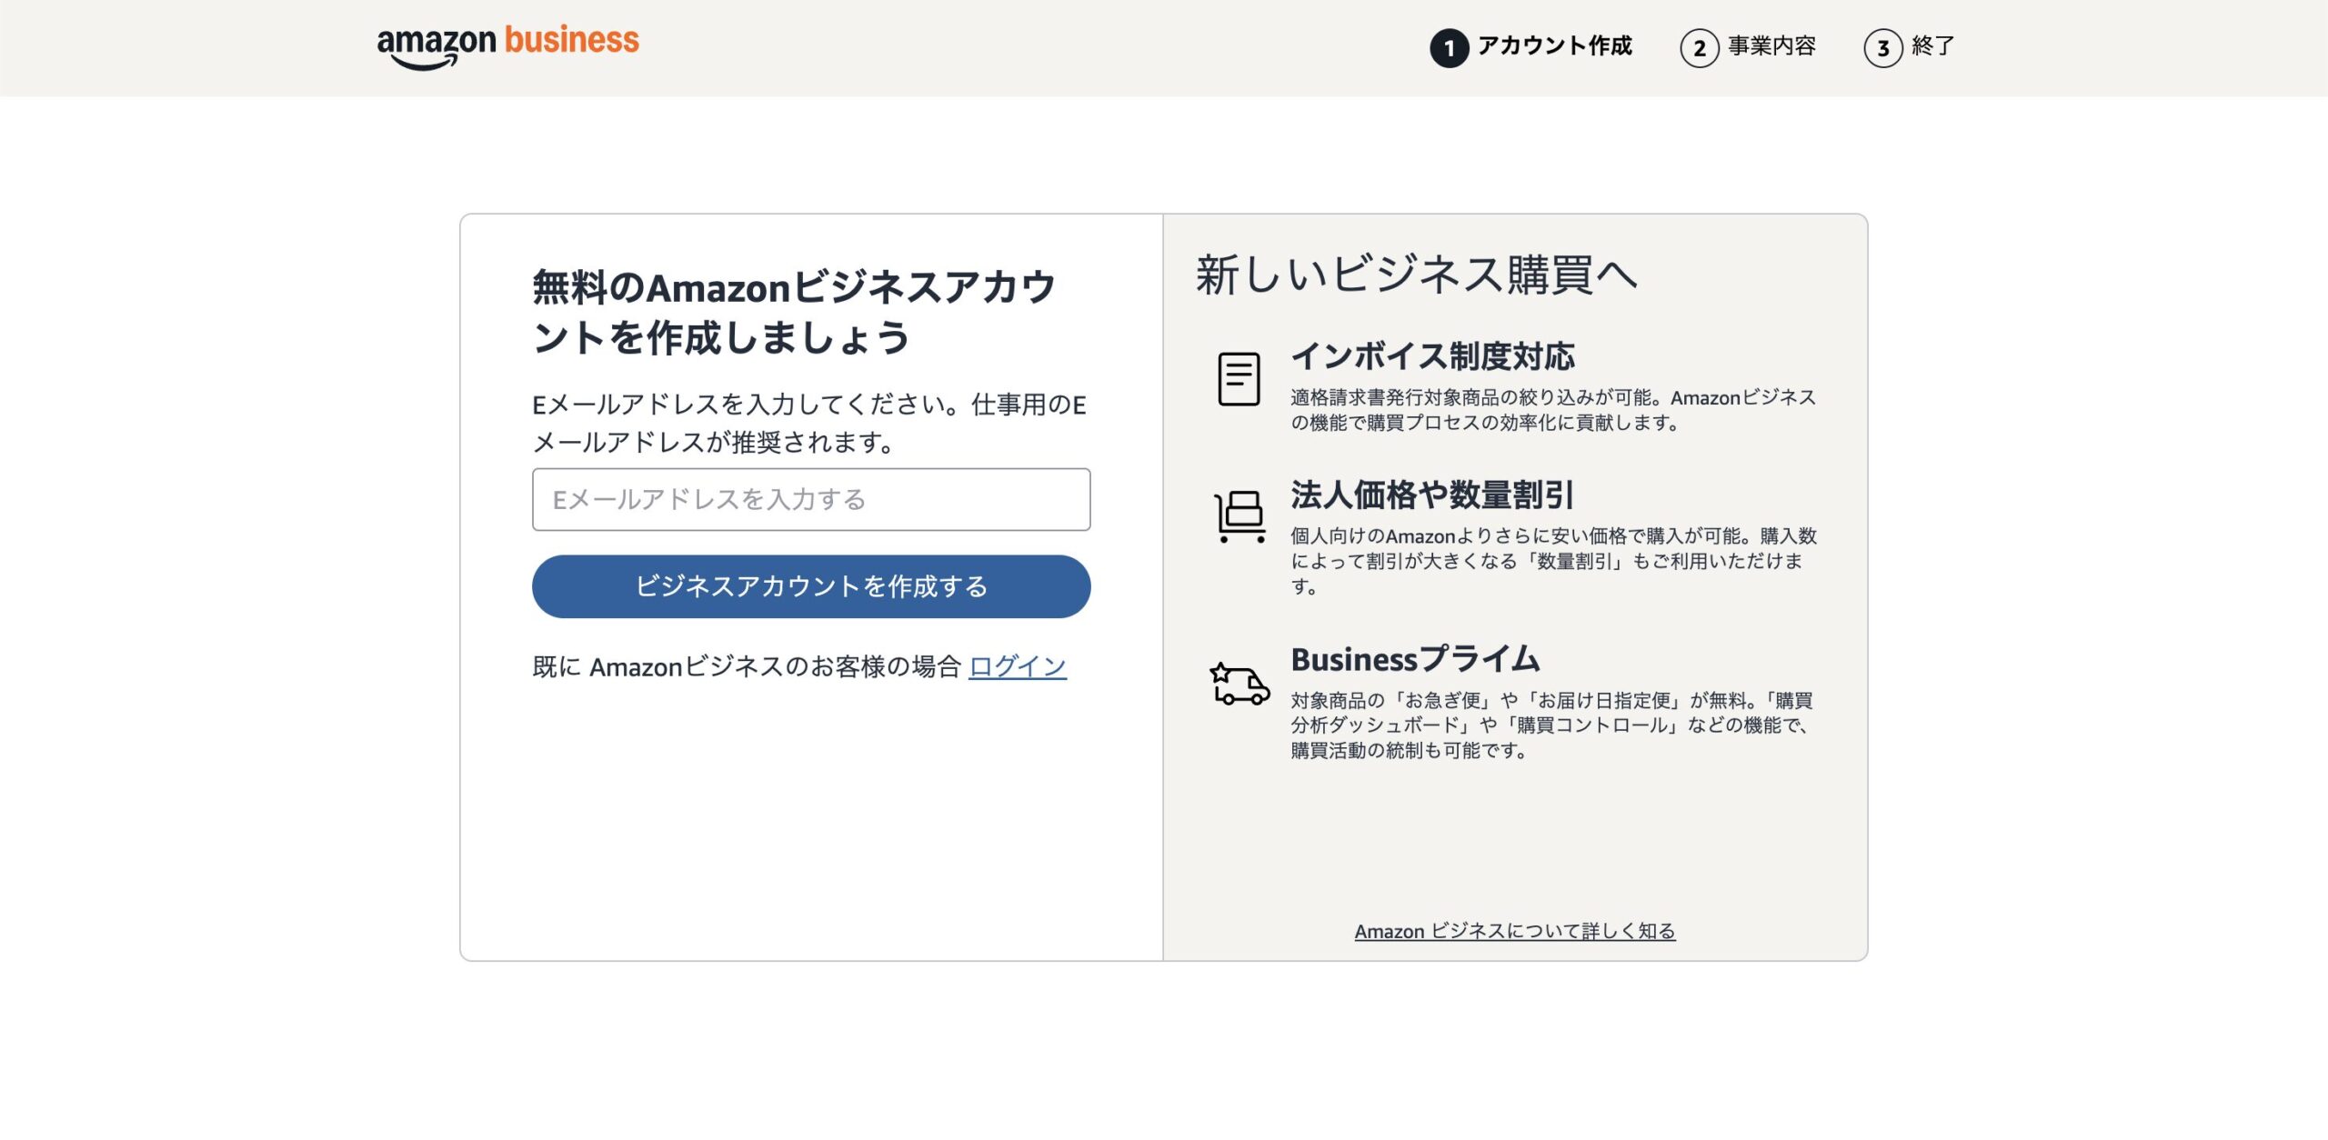Viewport: 2328px width, 1140px height.
Task: Click the Business Prime delivery truck icon
Action: tap(1239, 684)
